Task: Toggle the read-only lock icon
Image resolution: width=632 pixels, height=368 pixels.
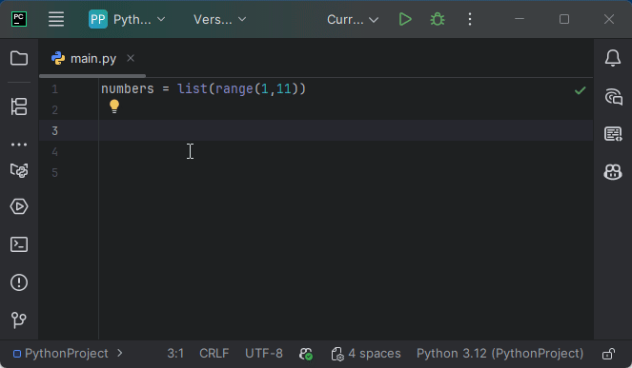Action: click(x=608, y=354)
